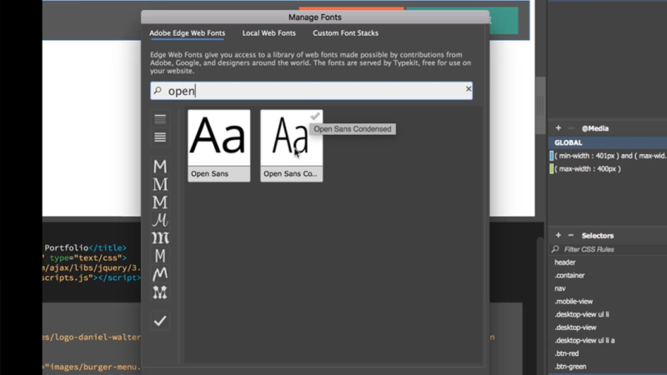Viewport: 667px width, 375px height.
Task: Open the Local Web Fonts tab
Action: (x=268, y=33)
